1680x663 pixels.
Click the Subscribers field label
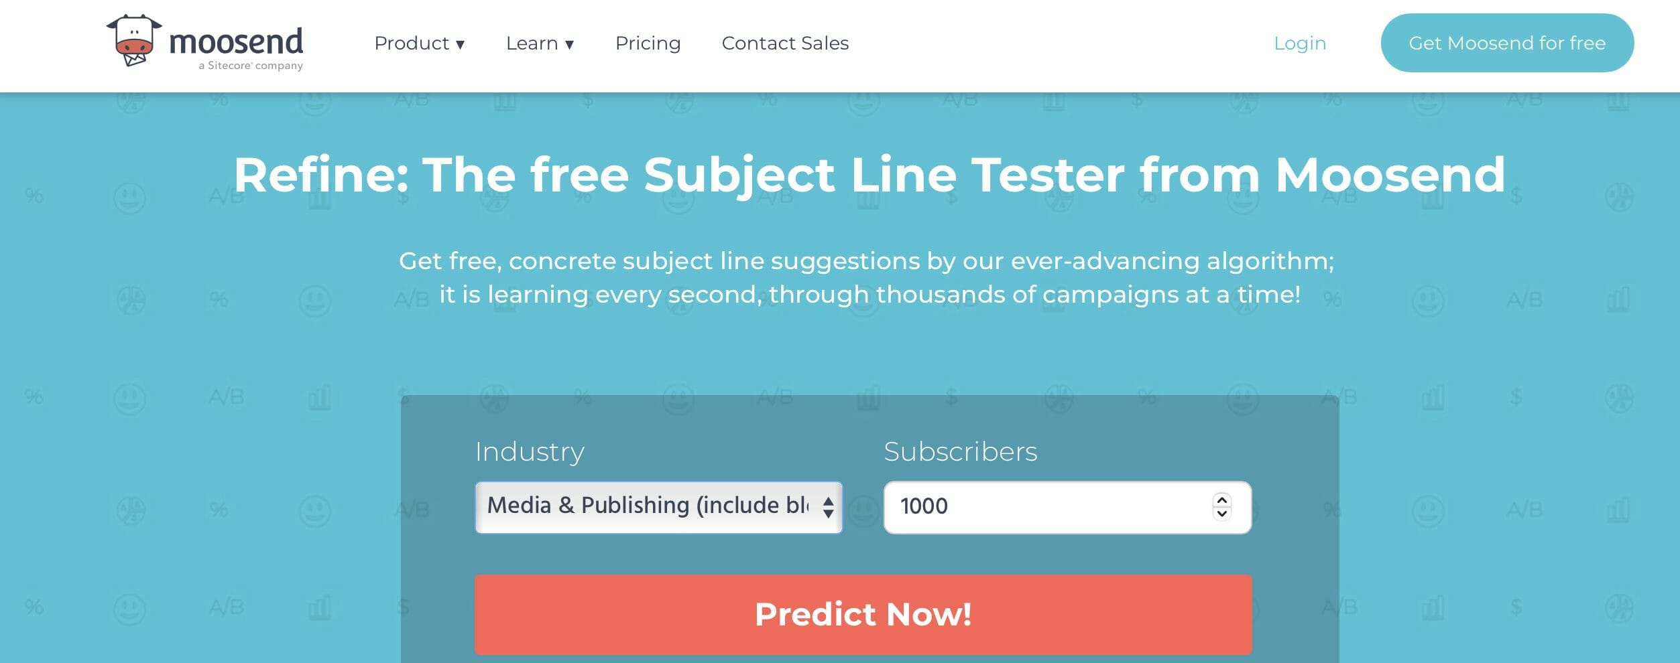click(x=960, y=452)
